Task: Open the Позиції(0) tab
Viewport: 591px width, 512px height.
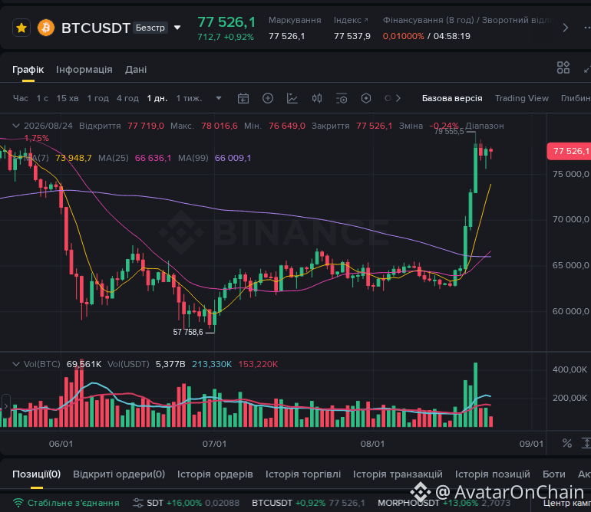Action: coord(37,474)
